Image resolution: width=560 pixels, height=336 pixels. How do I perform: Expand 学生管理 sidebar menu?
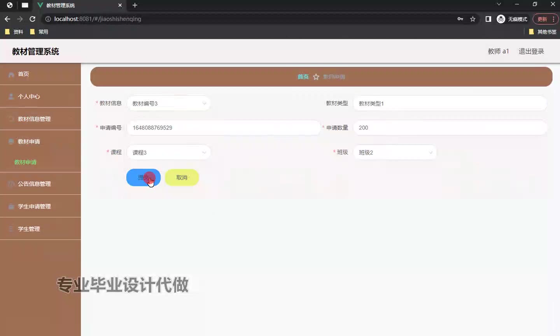40,229
